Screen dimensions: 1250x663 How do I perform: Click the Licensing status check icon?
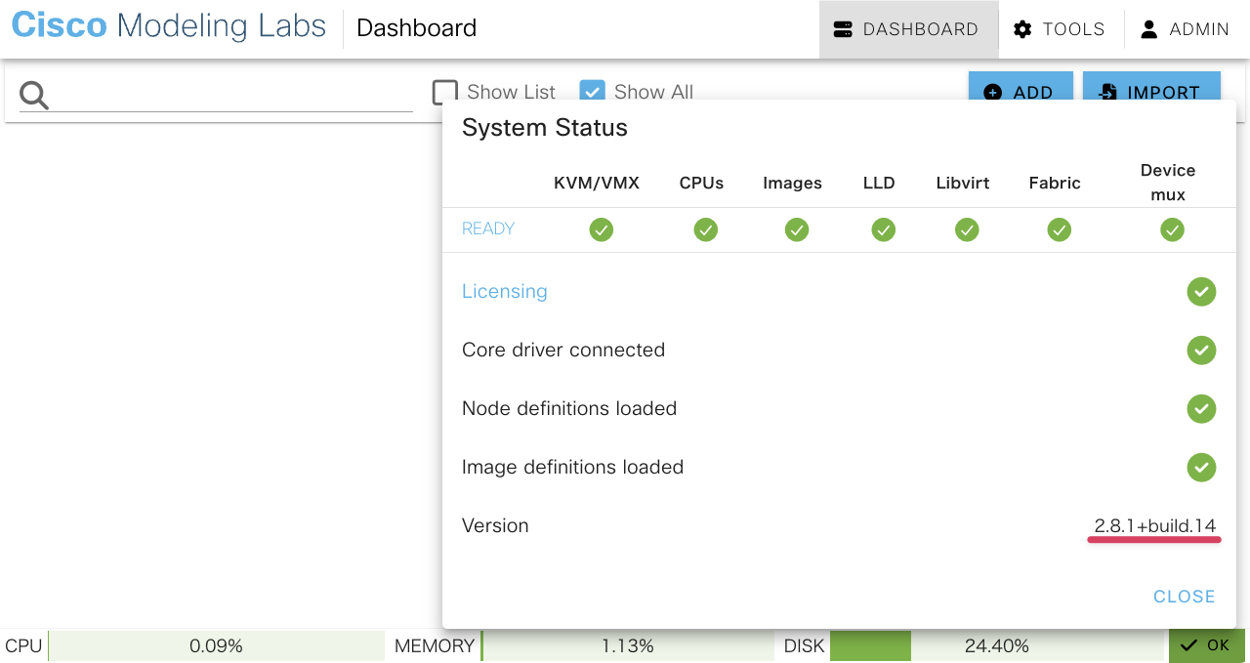[x=1201, y=291]
